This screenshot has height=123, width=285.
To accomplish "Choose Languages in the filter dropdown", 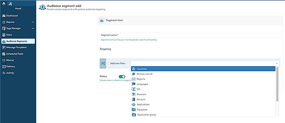I will click(203, 84).
